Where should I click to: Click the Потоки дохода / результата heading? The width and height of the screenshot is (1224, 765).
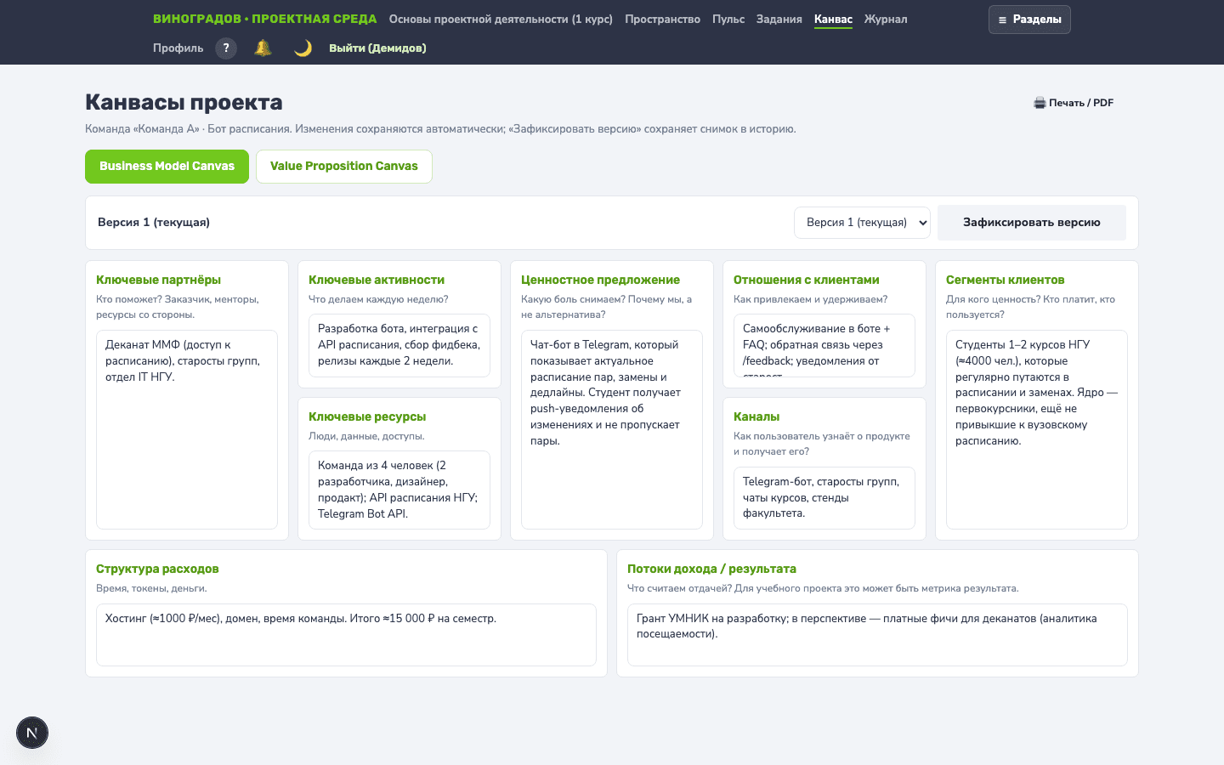[711, 569]
